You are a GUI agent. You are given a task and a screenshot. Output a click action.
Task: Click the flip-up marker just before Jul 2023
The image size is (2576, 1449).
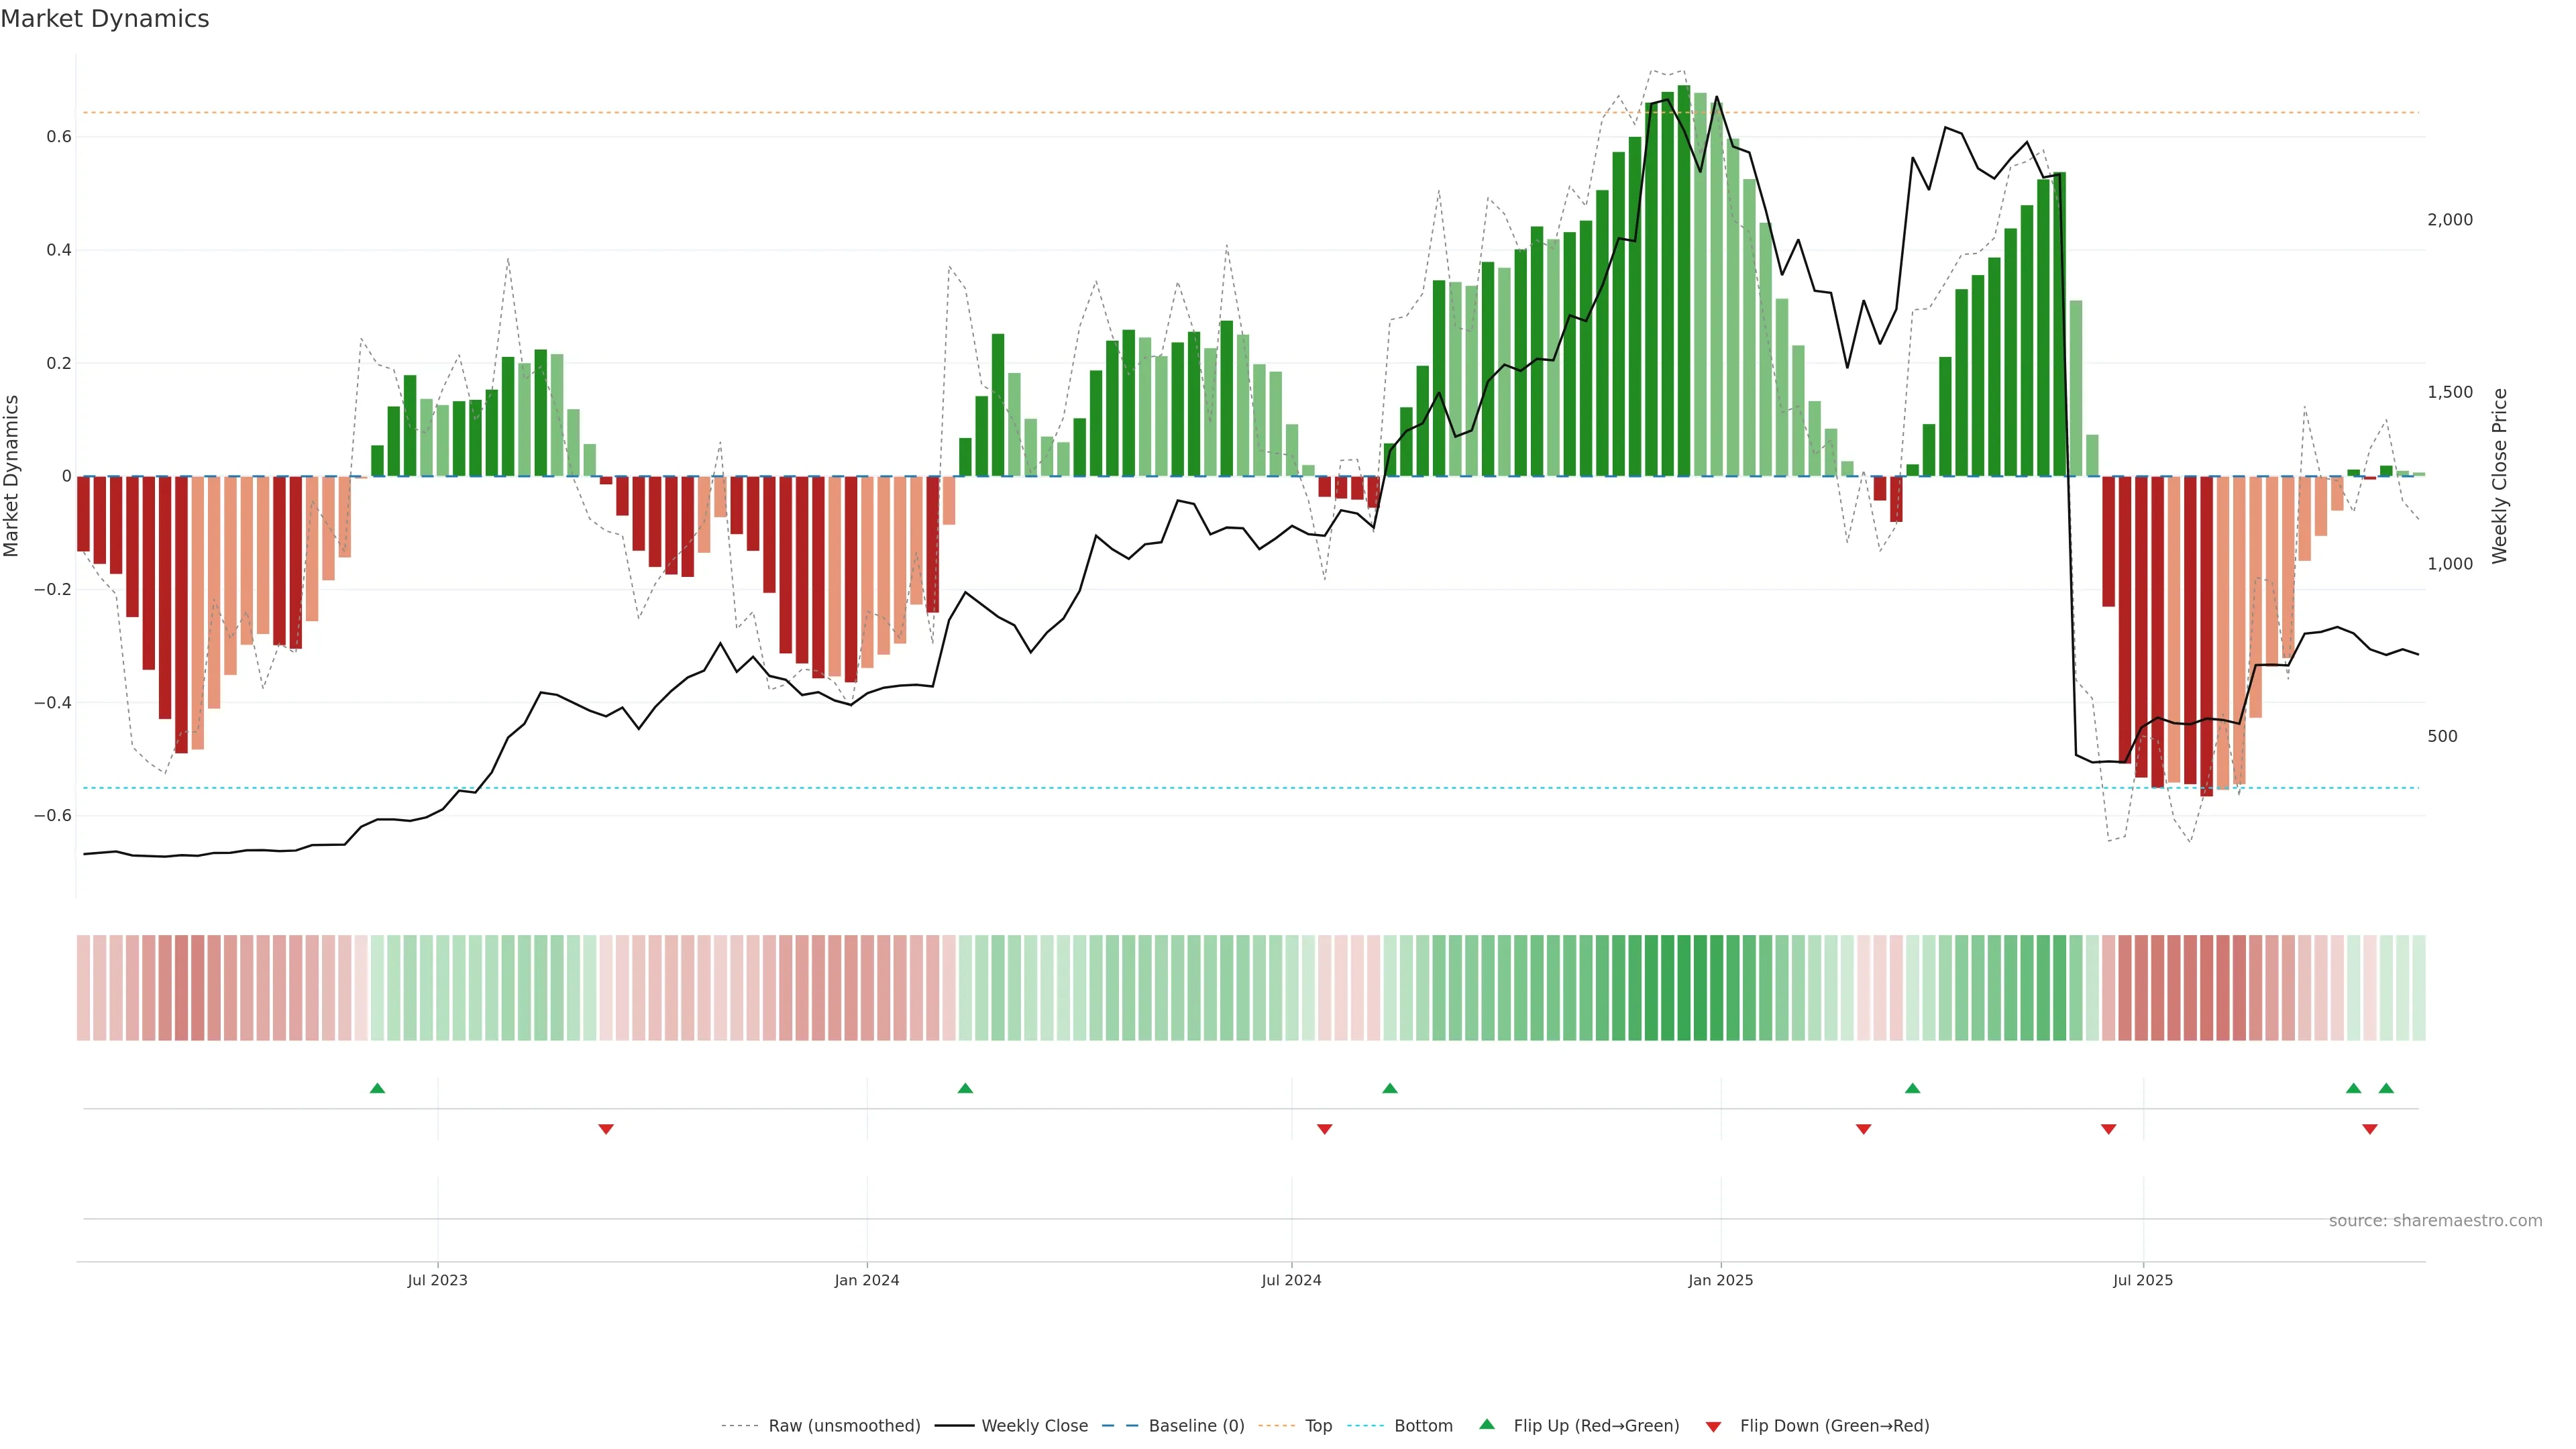[x=377, y=1088]
